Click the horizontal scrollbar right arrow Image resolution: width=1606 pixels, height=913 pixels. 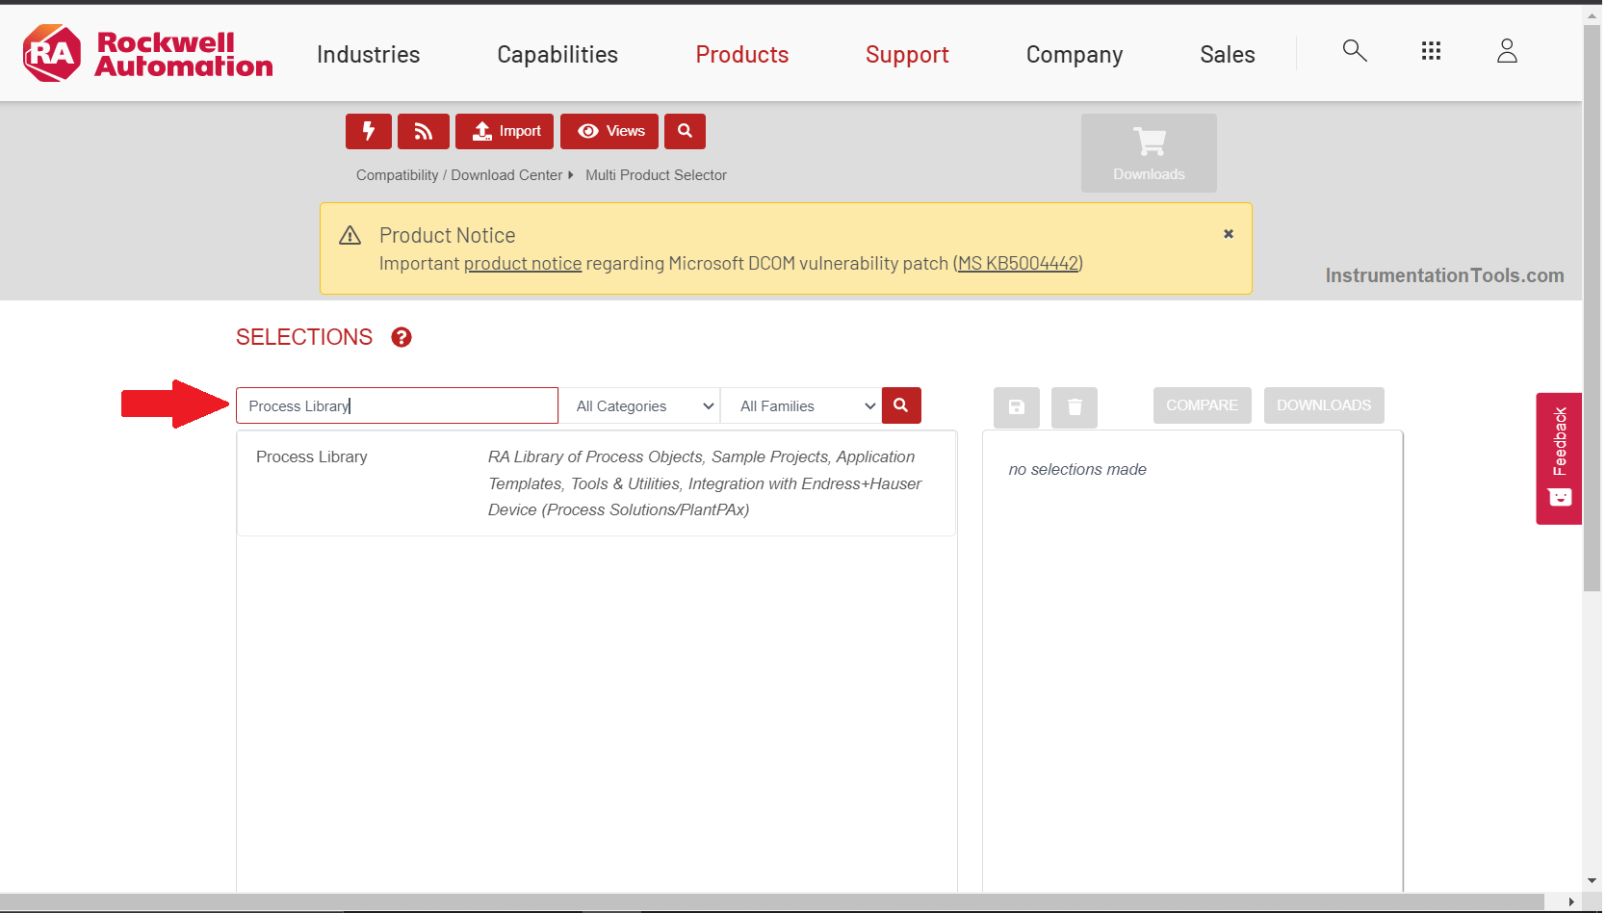1571,902
